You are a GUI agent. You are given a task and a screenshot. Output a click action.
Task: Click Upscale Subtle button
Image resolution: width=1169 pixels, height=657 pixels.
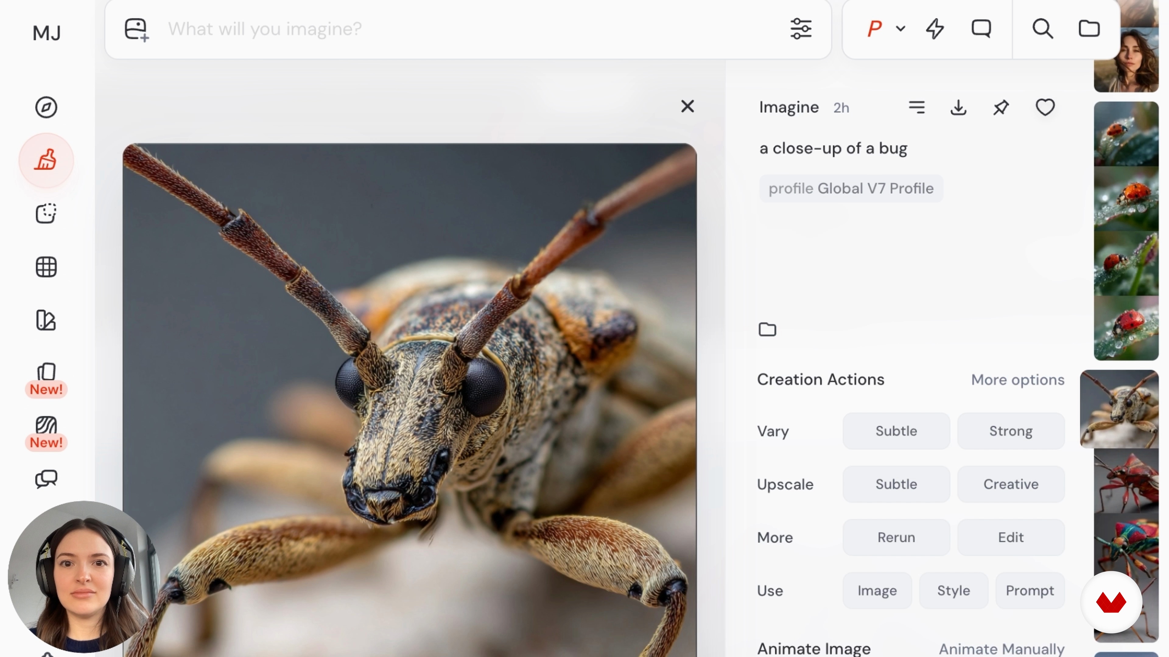896,484
